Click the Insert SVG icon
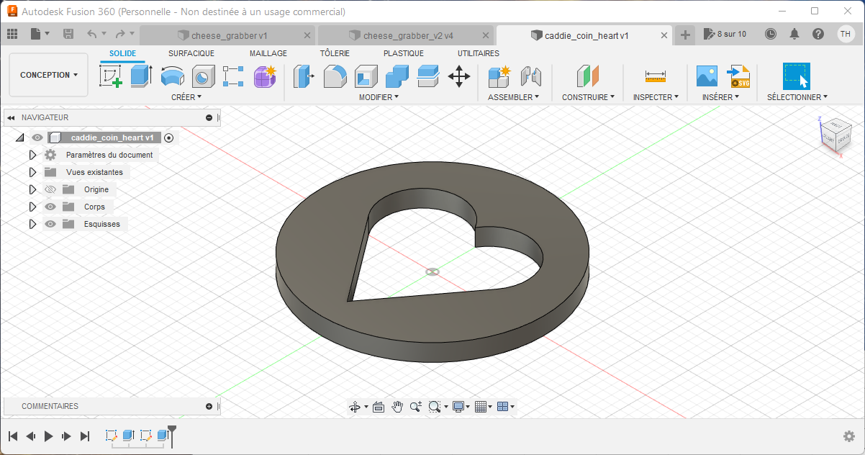This screenshot has height=455, width=865. point(738,76)
